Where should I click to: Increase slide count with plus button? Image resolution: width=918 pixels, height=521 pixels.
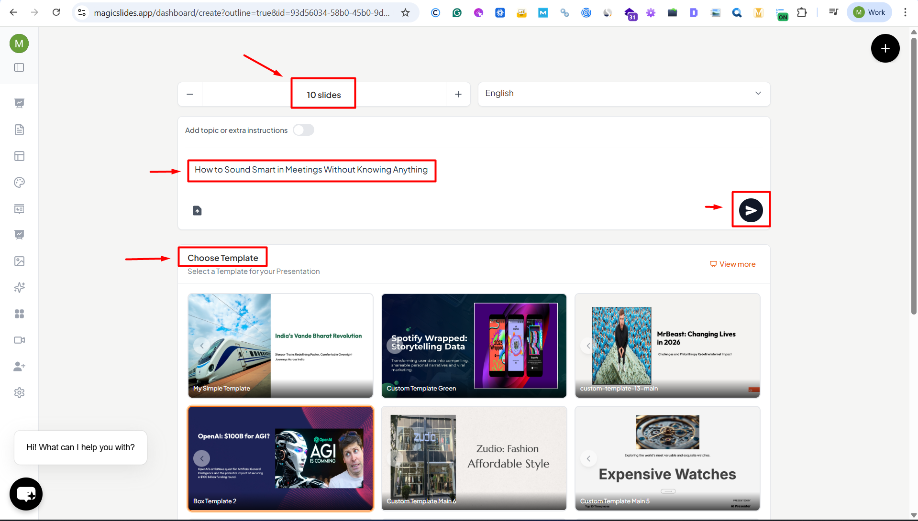click(x=458, y=94)
